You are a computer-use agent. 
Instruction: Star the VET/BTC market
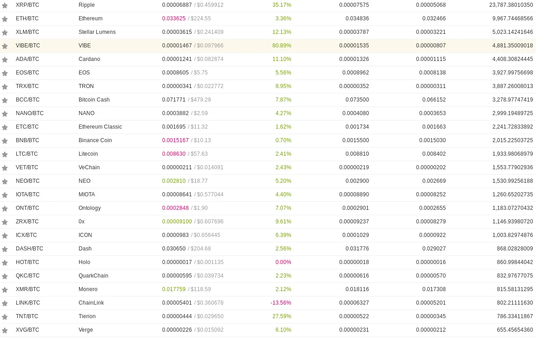coord(5,168)
